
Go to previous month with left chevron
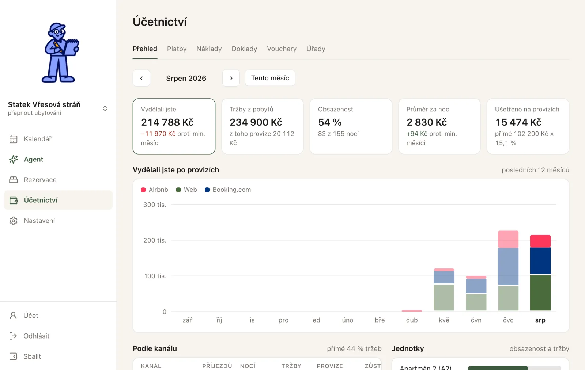click(141, 78)
